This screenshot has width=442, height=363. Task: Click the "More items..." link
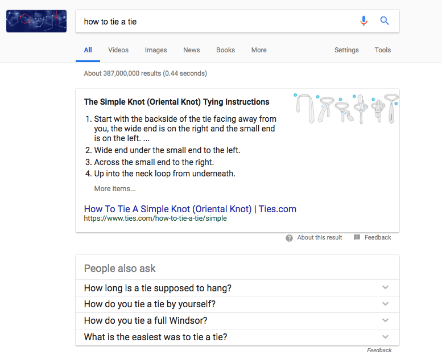115,189
